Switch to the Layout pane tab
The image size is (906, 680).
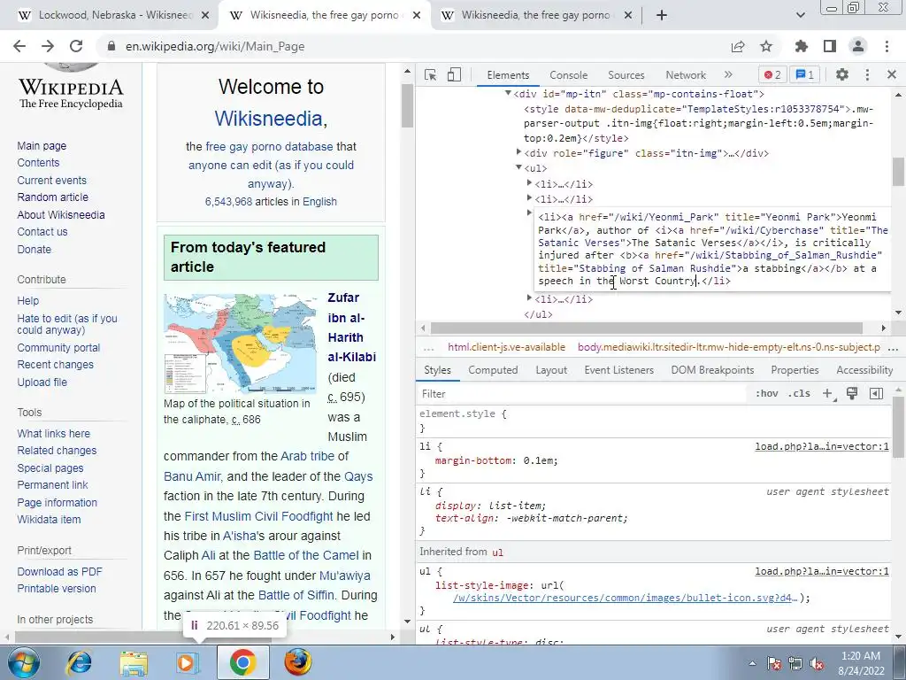click(551, 370)
